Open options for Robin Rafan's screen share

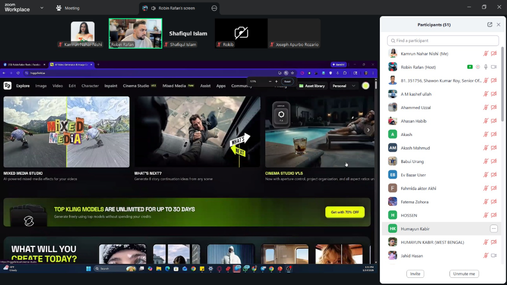(214, 8)
